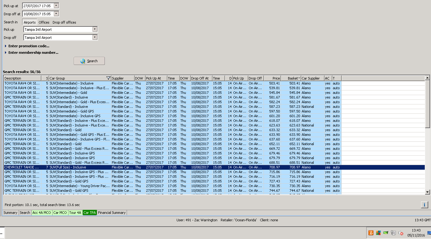Open the Financial Summary tab
Image resolution: width=431 pixels, height=239 pixels.
click(112, 213)
